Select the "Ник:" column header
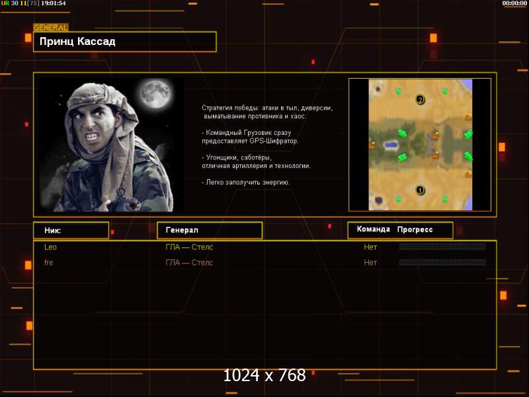Viewport: 529px width, 397px height. 71,230
